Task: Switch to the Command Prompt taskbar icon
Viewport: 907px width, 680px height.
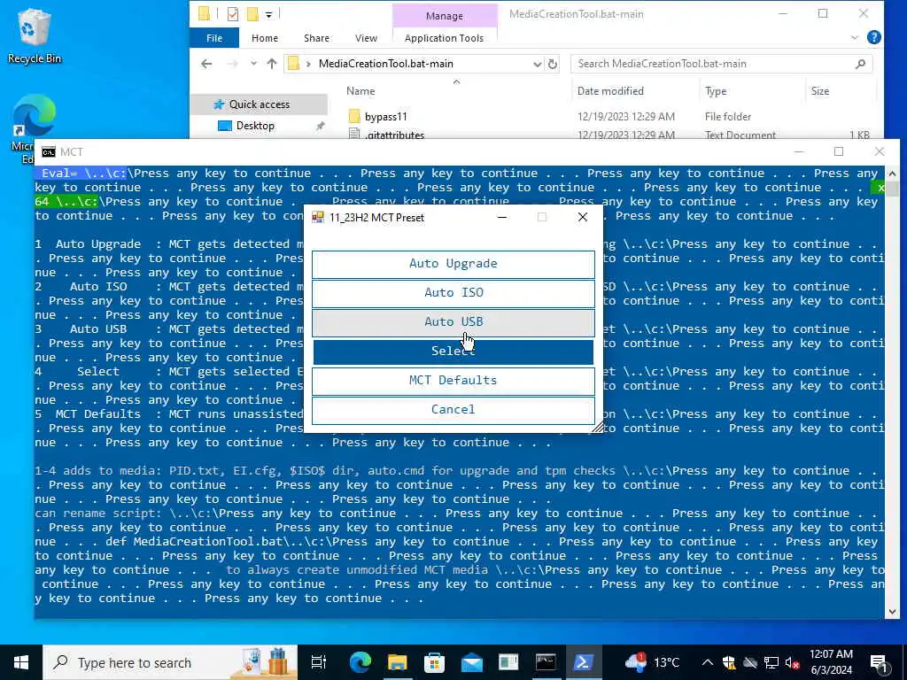Action: coord(546,662)
